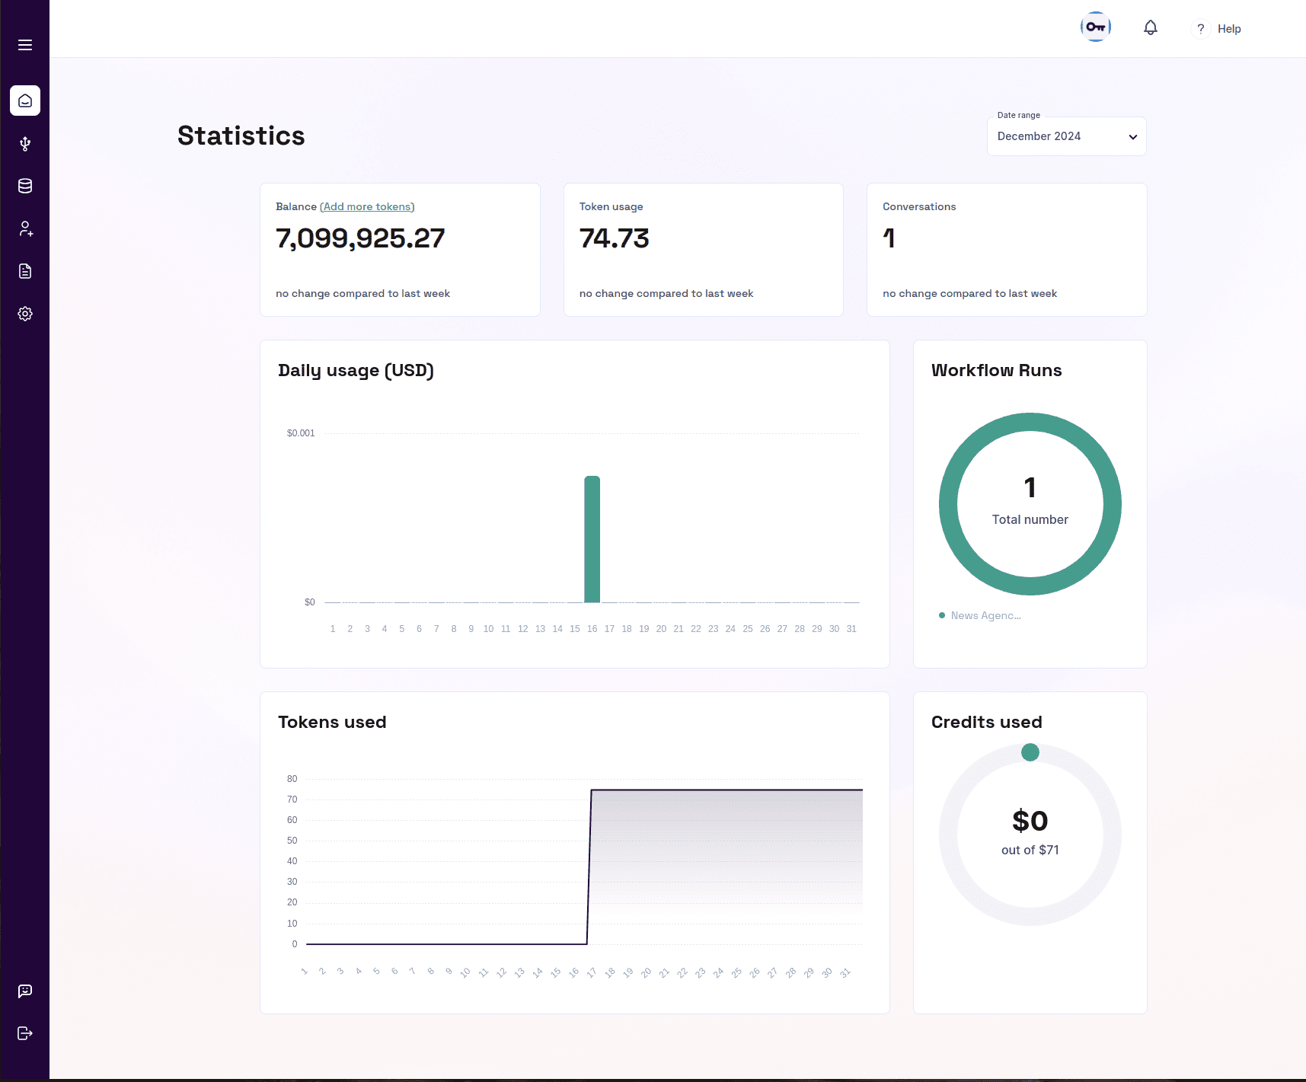
Task: Click the green bar in Daily usage chart
Action: coord(592,539)
